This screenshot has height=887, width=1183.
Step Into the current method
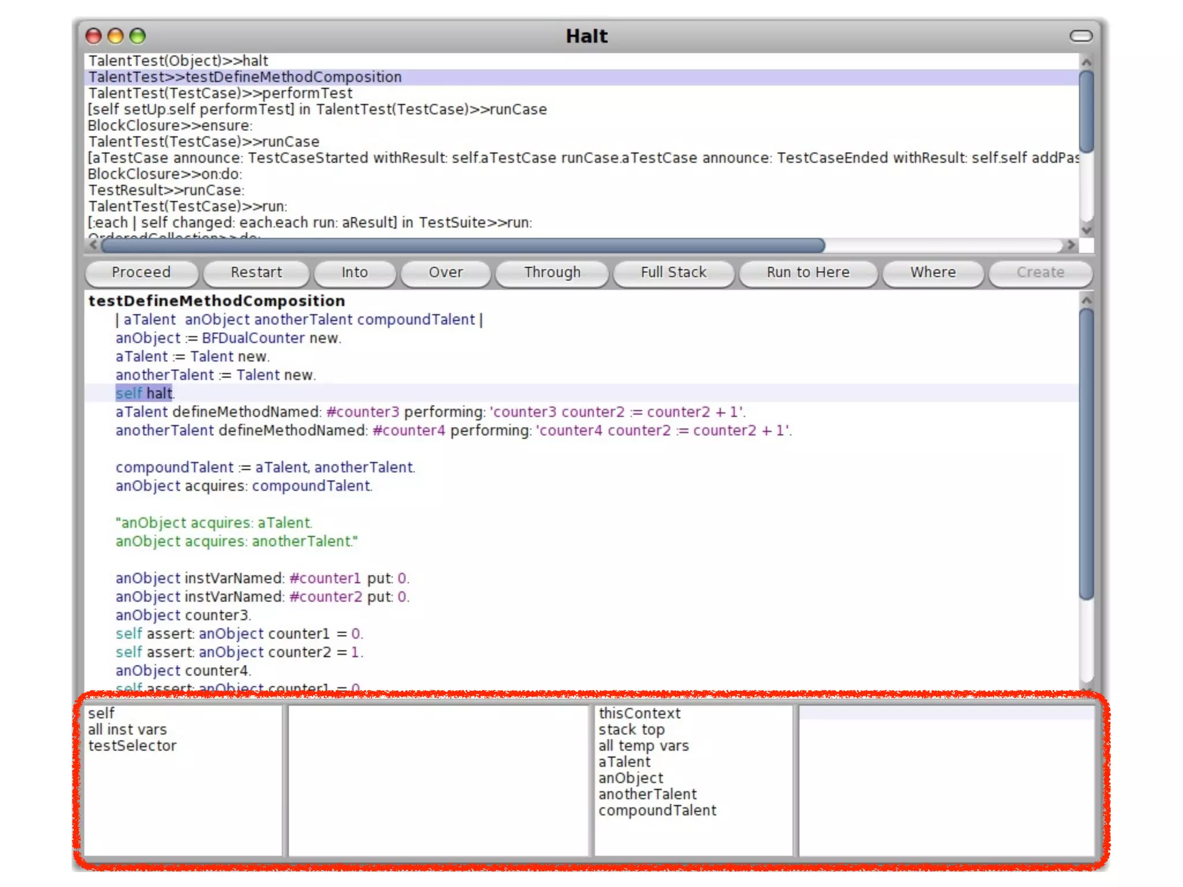click(x=354, y=273)
